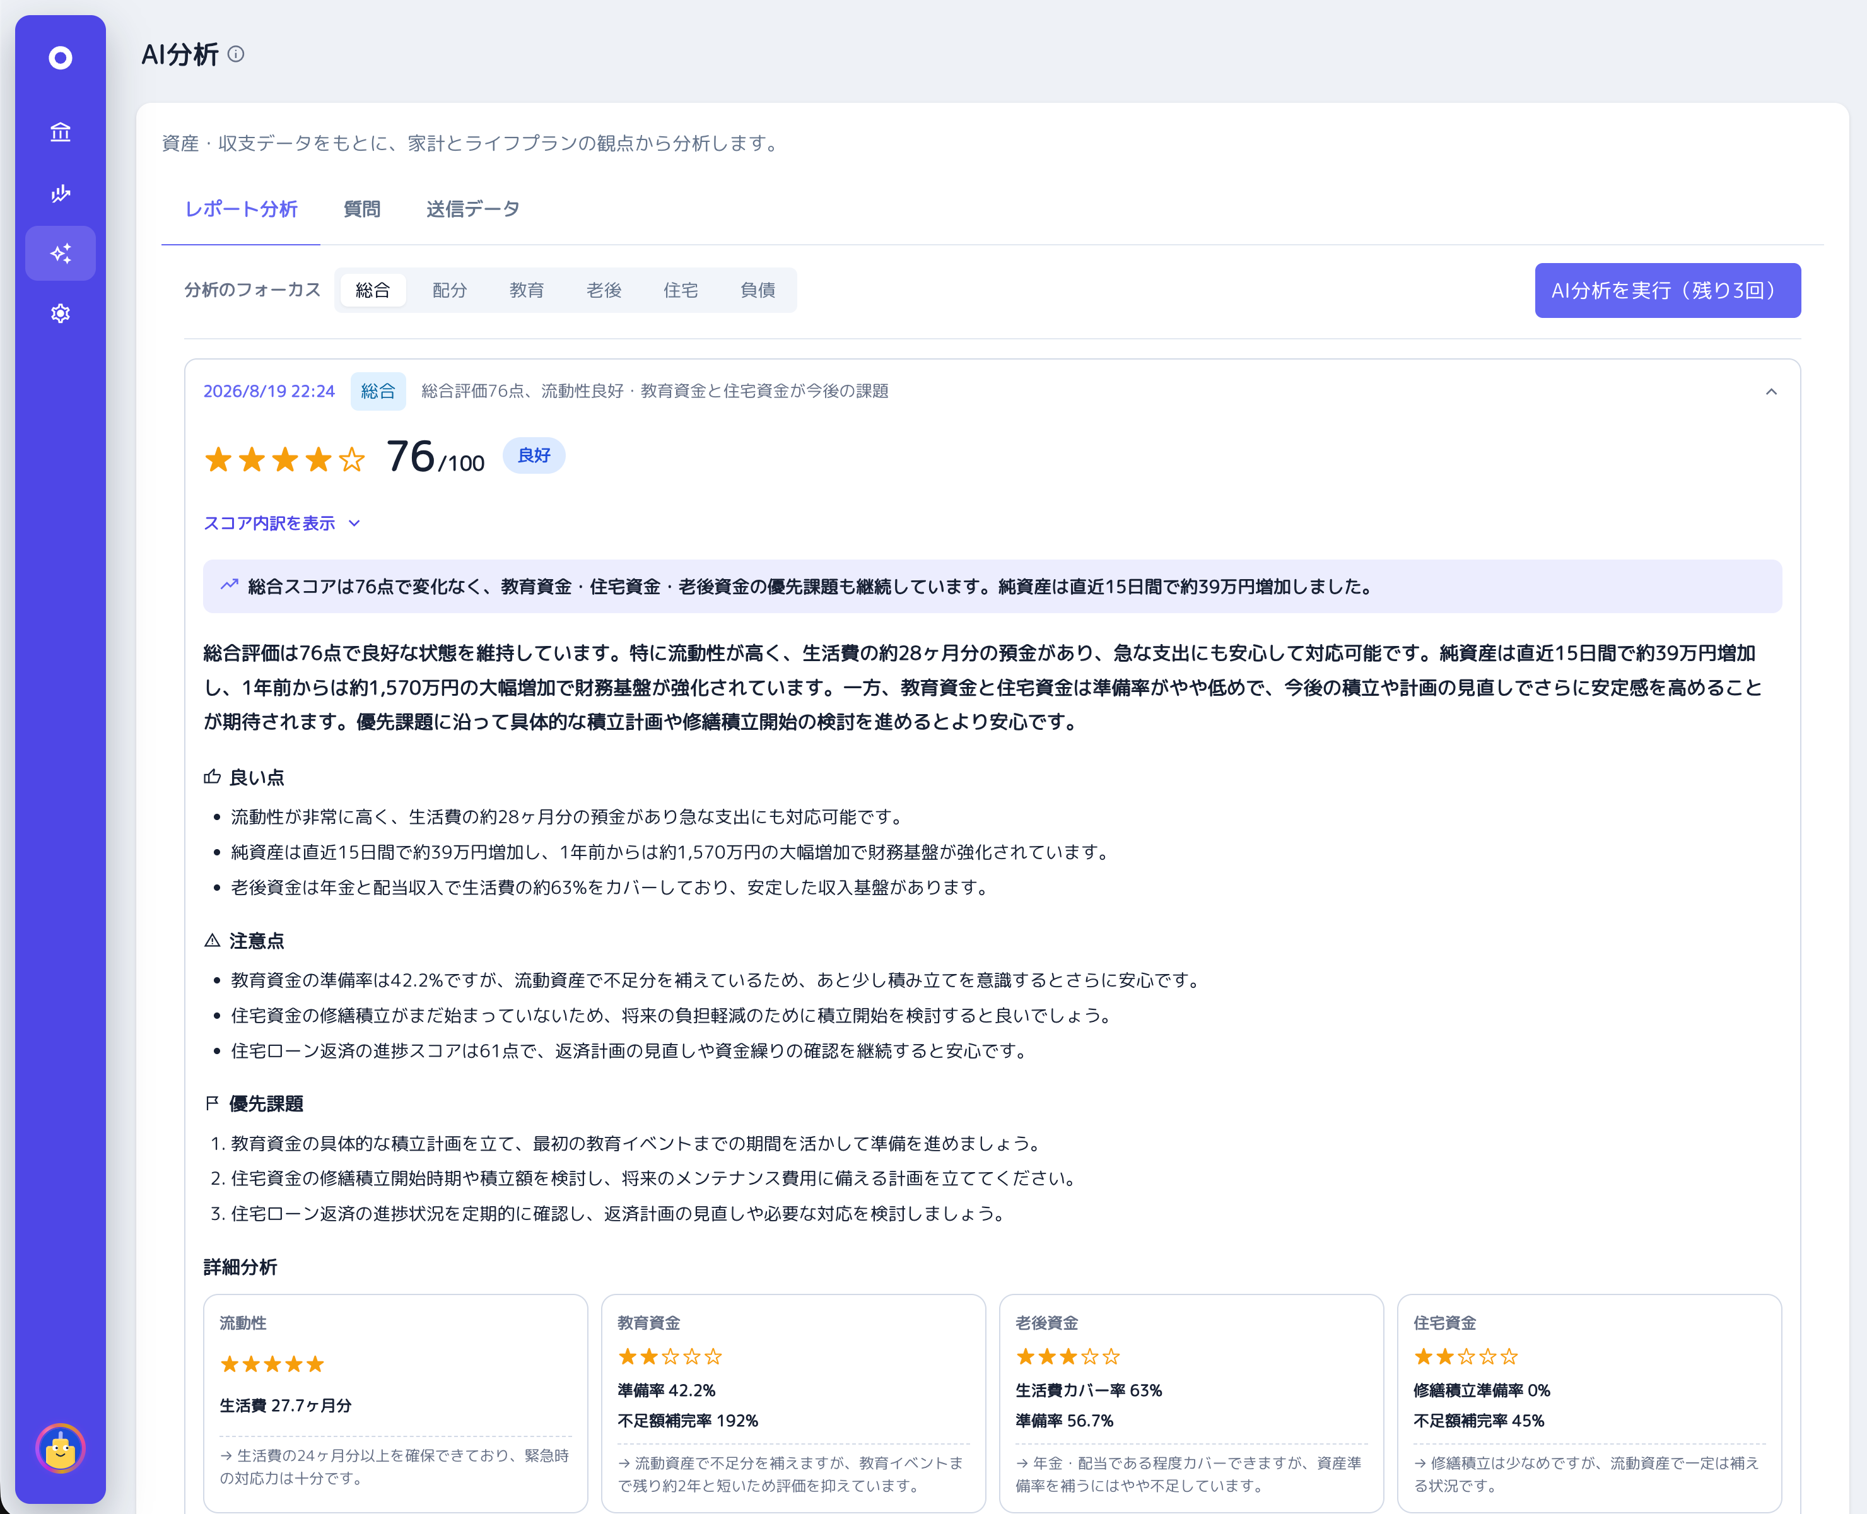Collapse the report with the chevron
The image size is (1867, 1514).
(x=1771, y=392)
